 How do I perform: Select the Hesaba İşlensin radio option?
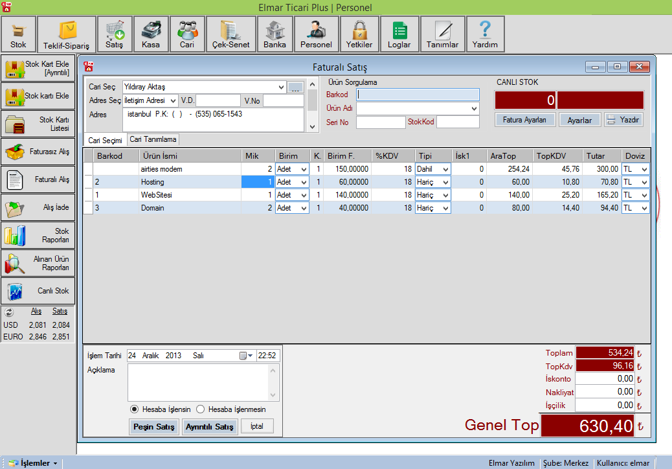click(135, 409)
